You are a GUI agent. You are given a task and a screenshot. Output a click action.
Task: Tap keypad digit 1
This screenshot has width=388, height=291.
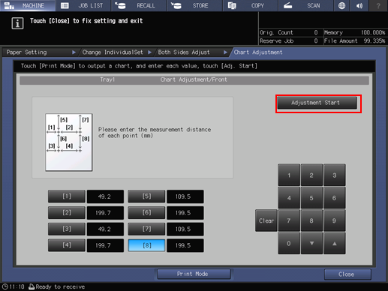click(289, 175)
